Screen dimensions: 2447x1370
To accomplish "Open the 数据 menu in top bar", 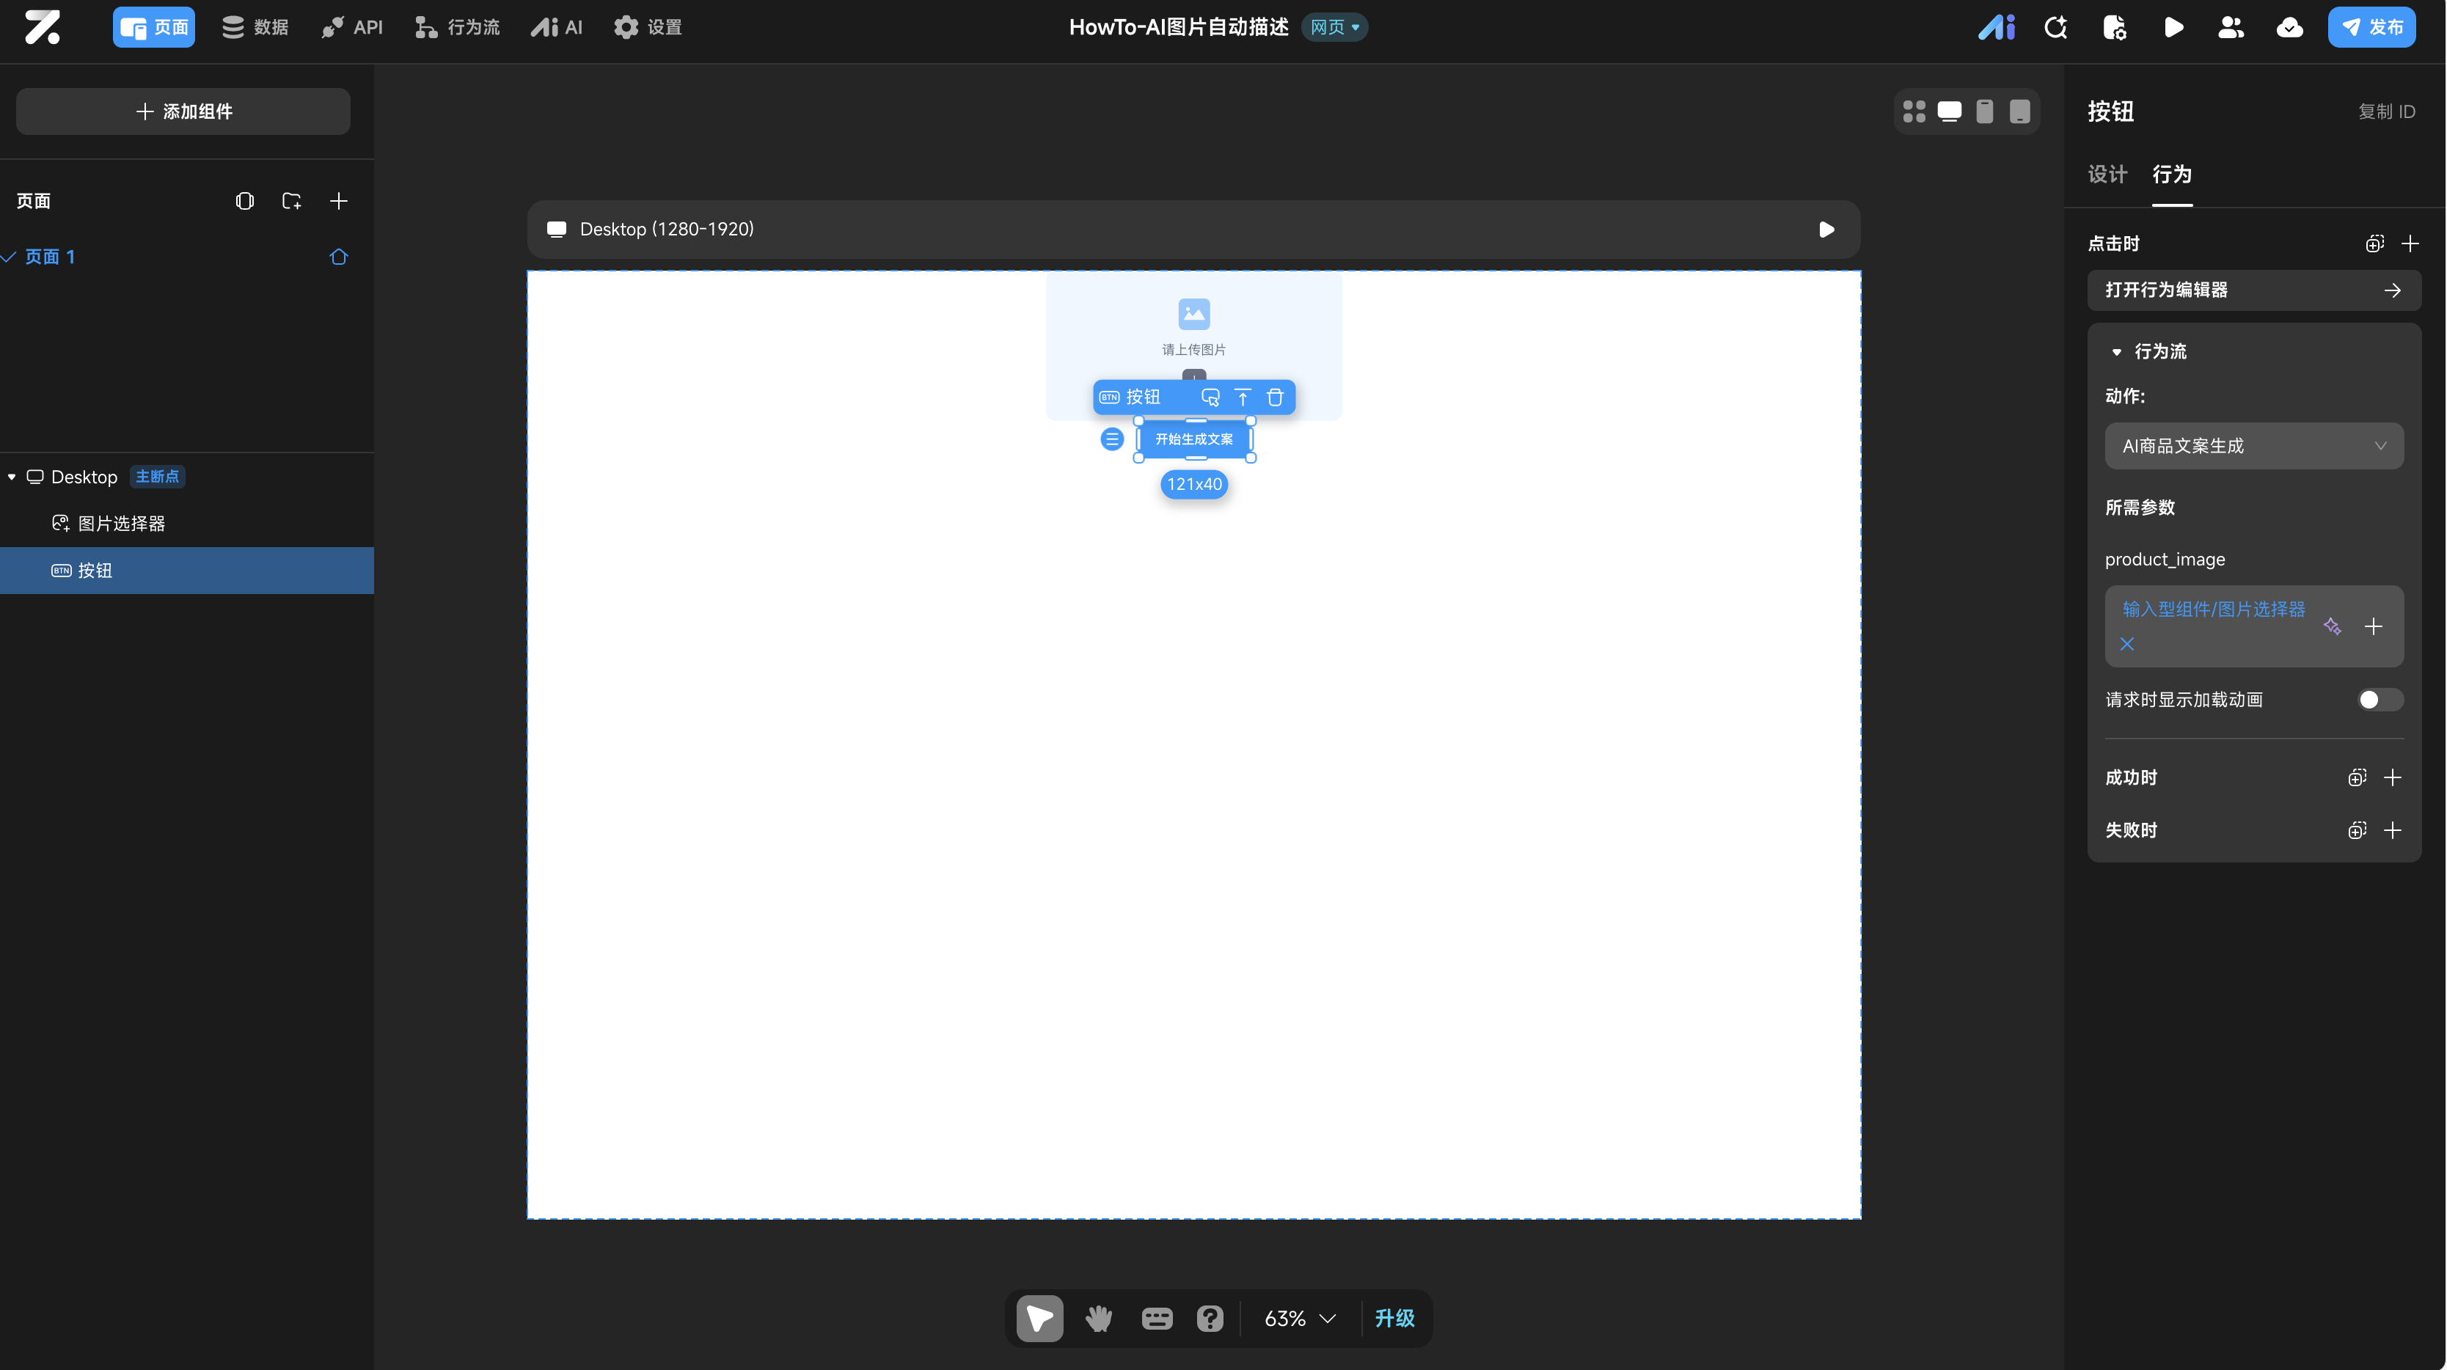I will click(x=255, y=28).
